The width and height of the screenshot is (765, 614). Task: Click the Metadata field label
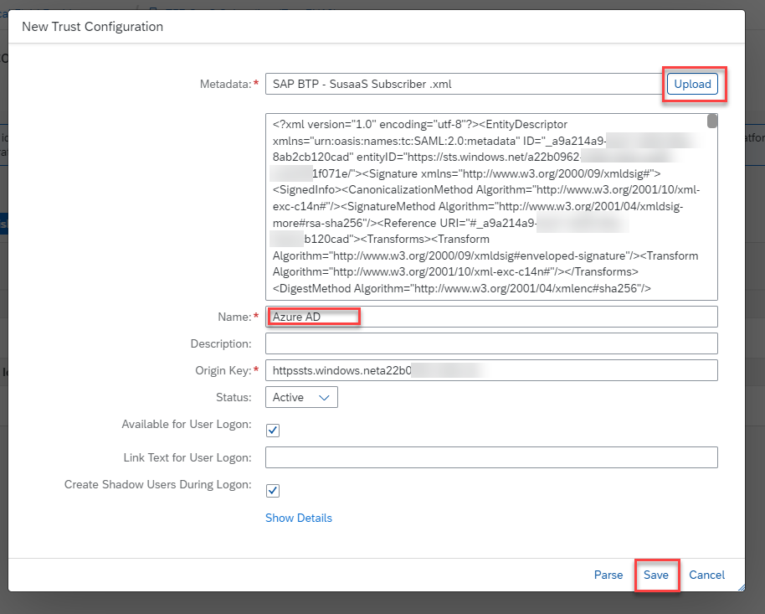click(x=225, y=84)
